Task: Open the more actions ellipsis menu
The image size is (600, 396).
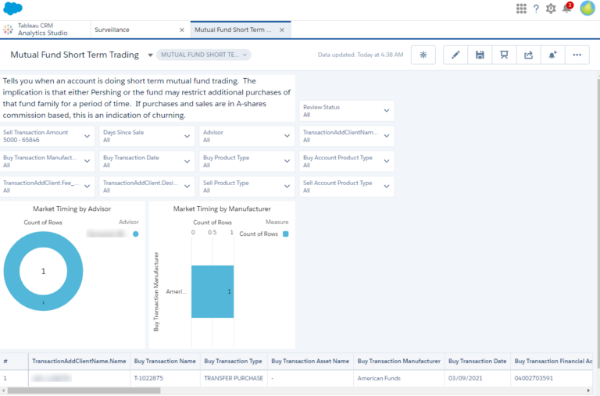Action: [x=577, y=55]
